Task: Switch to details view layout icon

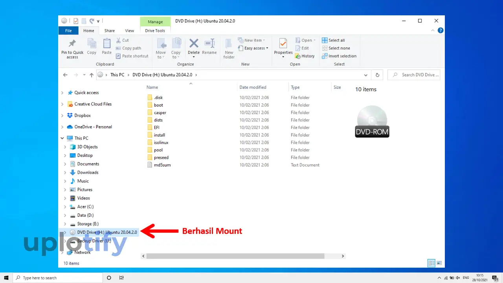Action: 431,263
